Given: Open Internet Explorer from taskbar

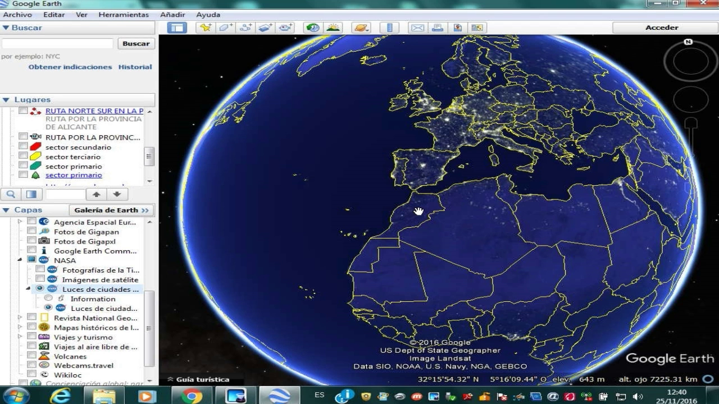Looking at the screenshot, I should pyautogui.click(x=60, y=396).
